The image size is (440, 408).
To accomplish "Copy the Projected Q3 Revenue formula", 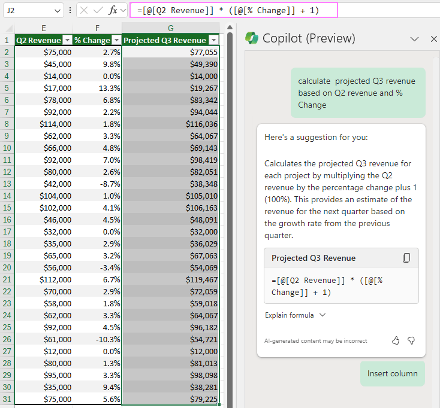I will point(406,258).
